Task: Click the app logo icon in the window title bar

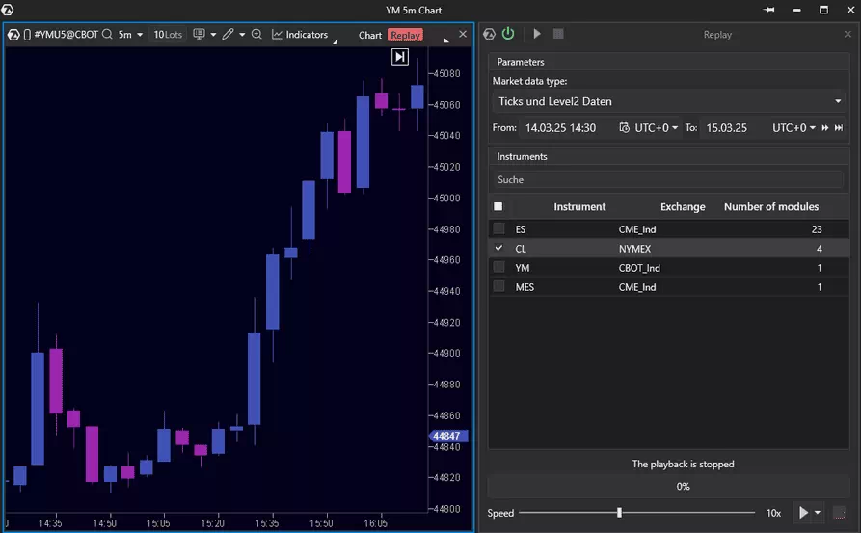Action: coord(7,10)
